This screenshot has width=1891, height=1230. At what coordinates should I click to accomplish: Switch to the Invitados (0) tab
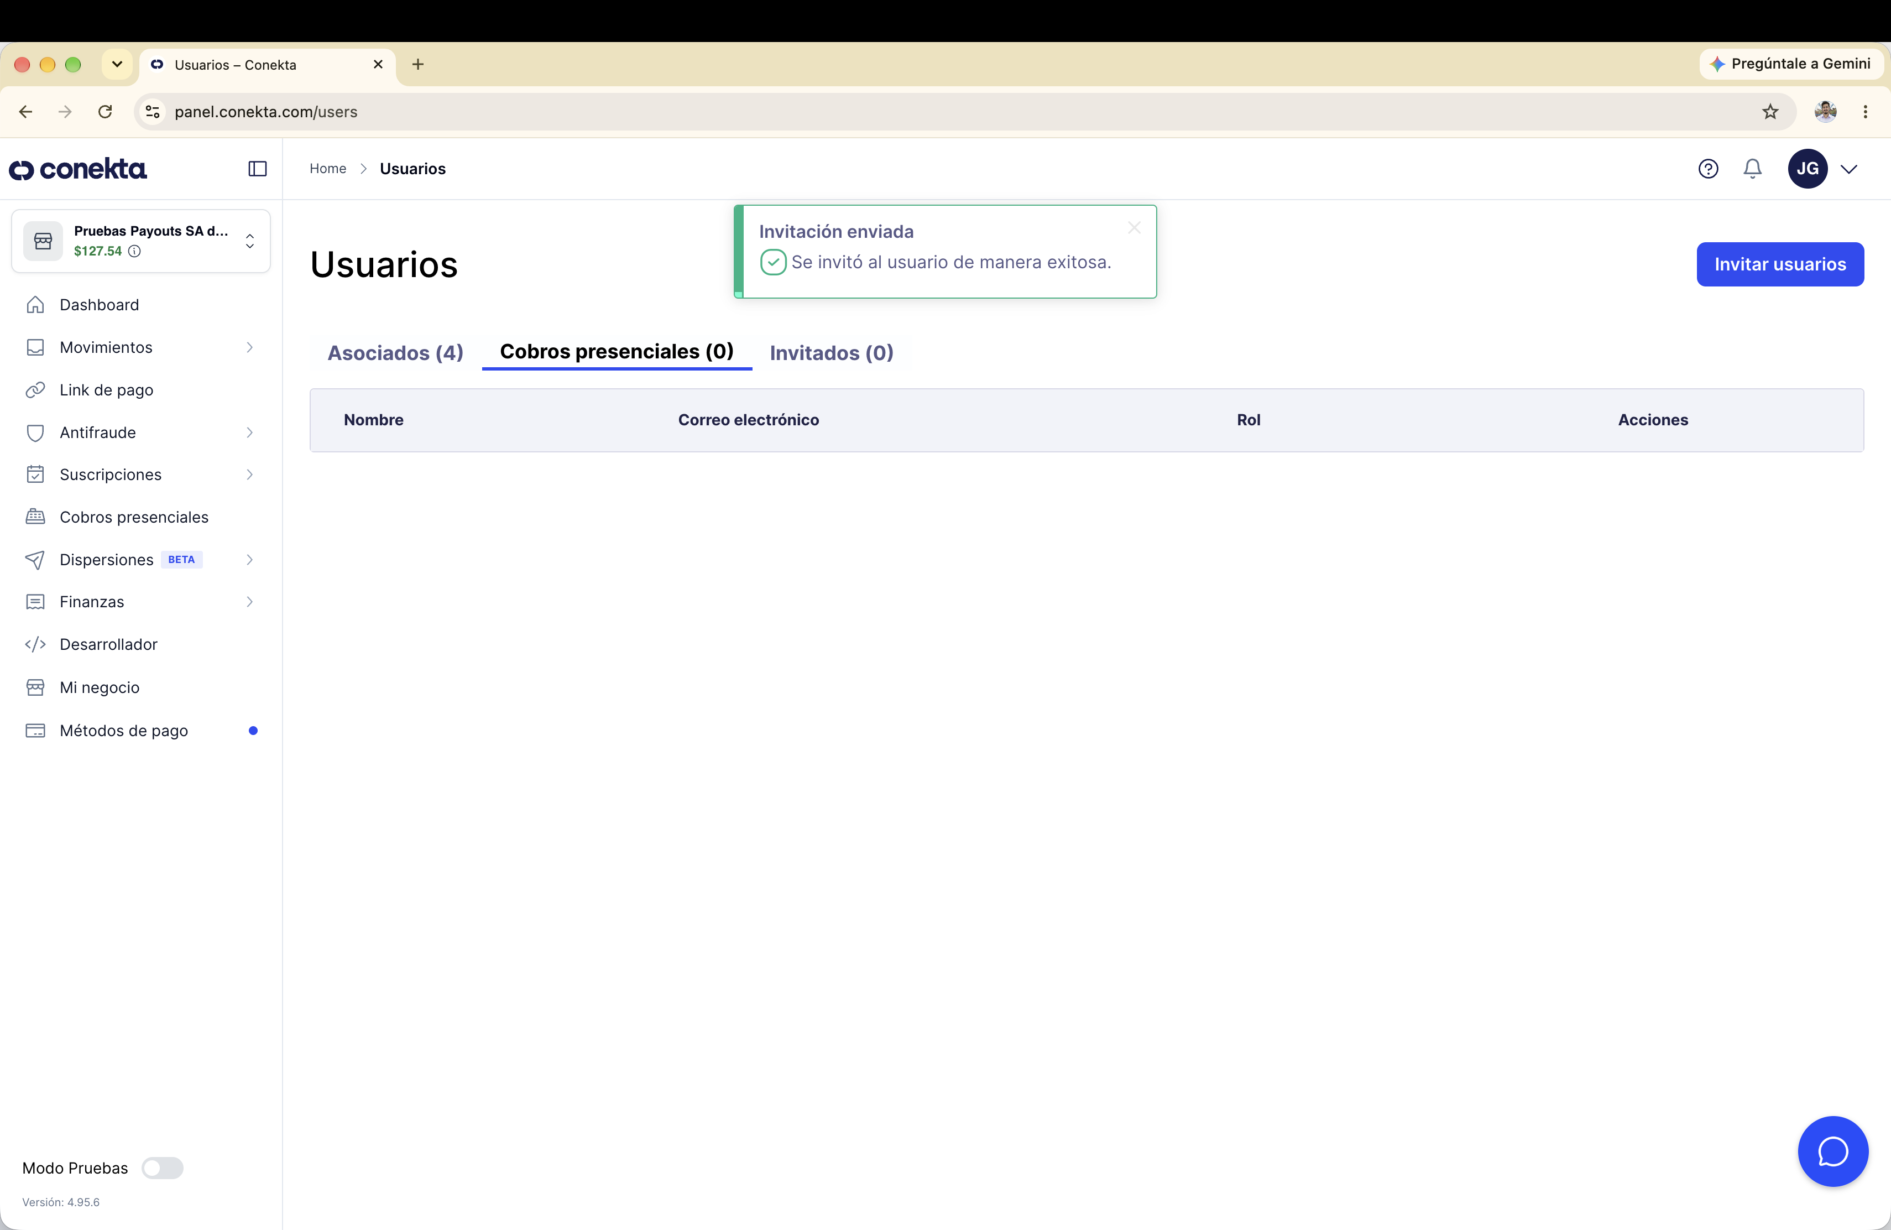click(x=832, y=353)
